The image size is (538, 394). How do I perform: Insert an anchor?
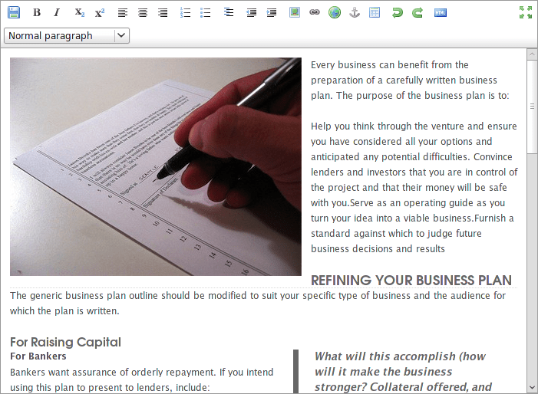click(355, 13)
